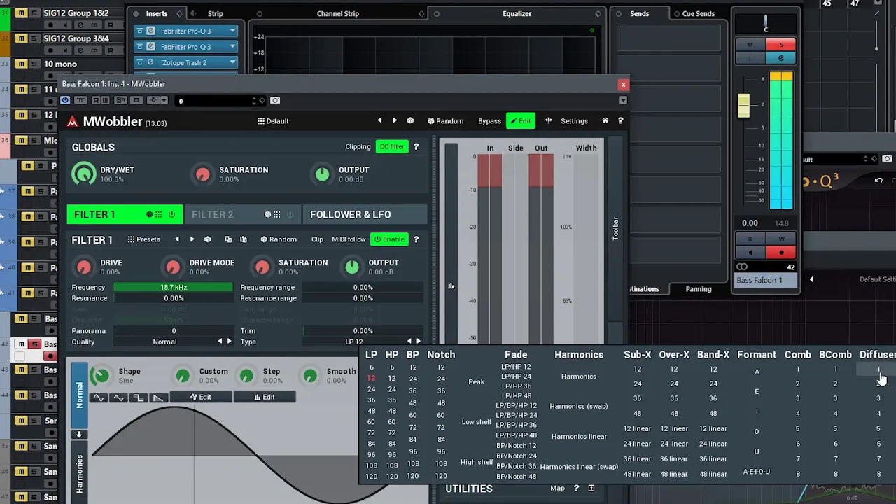The width and height of the screenshot is (896, 504).
Task: Step Quality to next value arrow
Action: point(229,342)
